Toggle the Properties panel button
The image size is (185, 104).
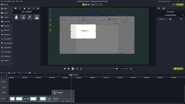178,69
